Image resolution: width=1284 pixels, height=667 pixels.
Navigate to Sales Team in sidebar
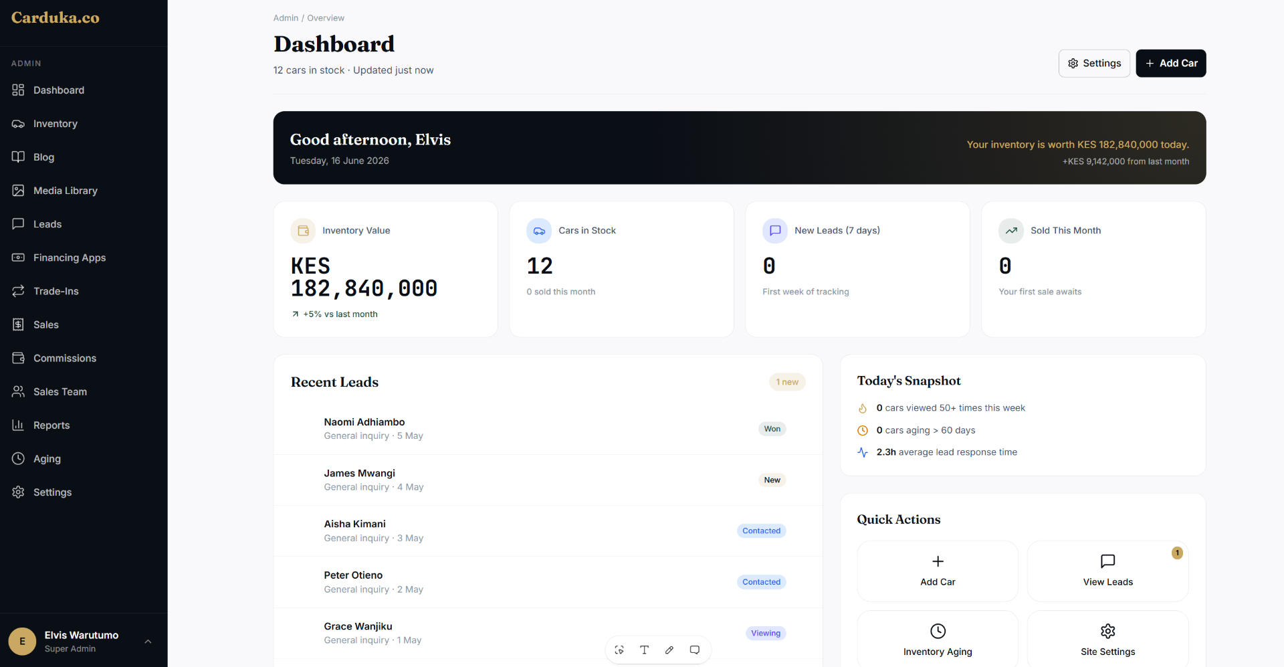pyautogui.click(x=84, y=391)
